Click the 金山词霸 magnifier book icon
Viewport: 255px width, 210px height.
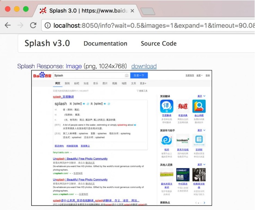tap(199, 106)
